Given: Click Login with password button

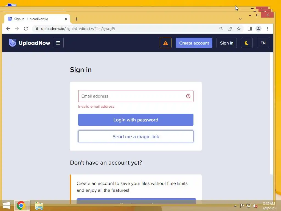Looking at the screenshot, I should (136, 120).
